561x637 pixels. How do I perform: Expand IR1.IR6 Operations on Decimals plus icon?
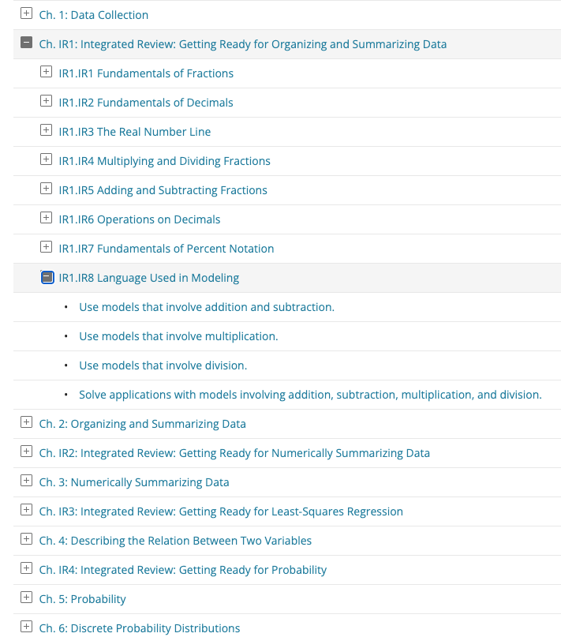click(46, 219)
